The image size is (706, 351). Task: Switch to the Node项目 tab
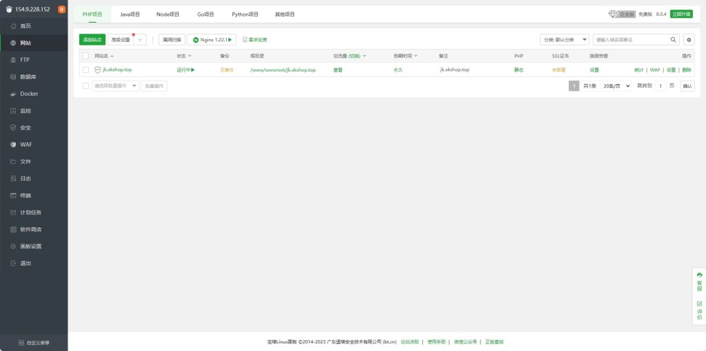coord(168,14)
